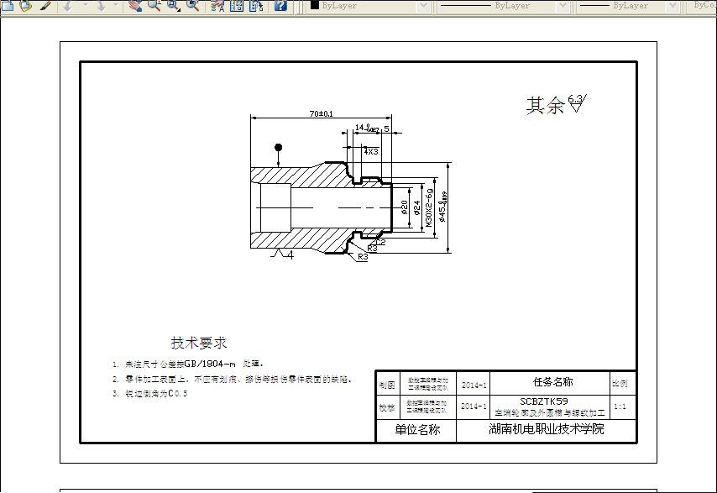Click the Redo arrow icon

tap(102, 6)
